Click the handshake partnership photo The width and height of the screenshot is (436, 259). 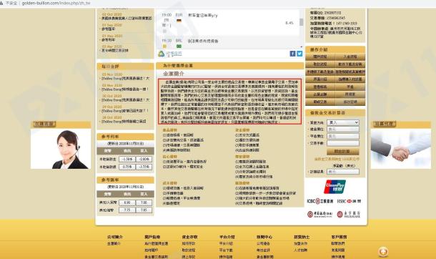tap(401, 149)
